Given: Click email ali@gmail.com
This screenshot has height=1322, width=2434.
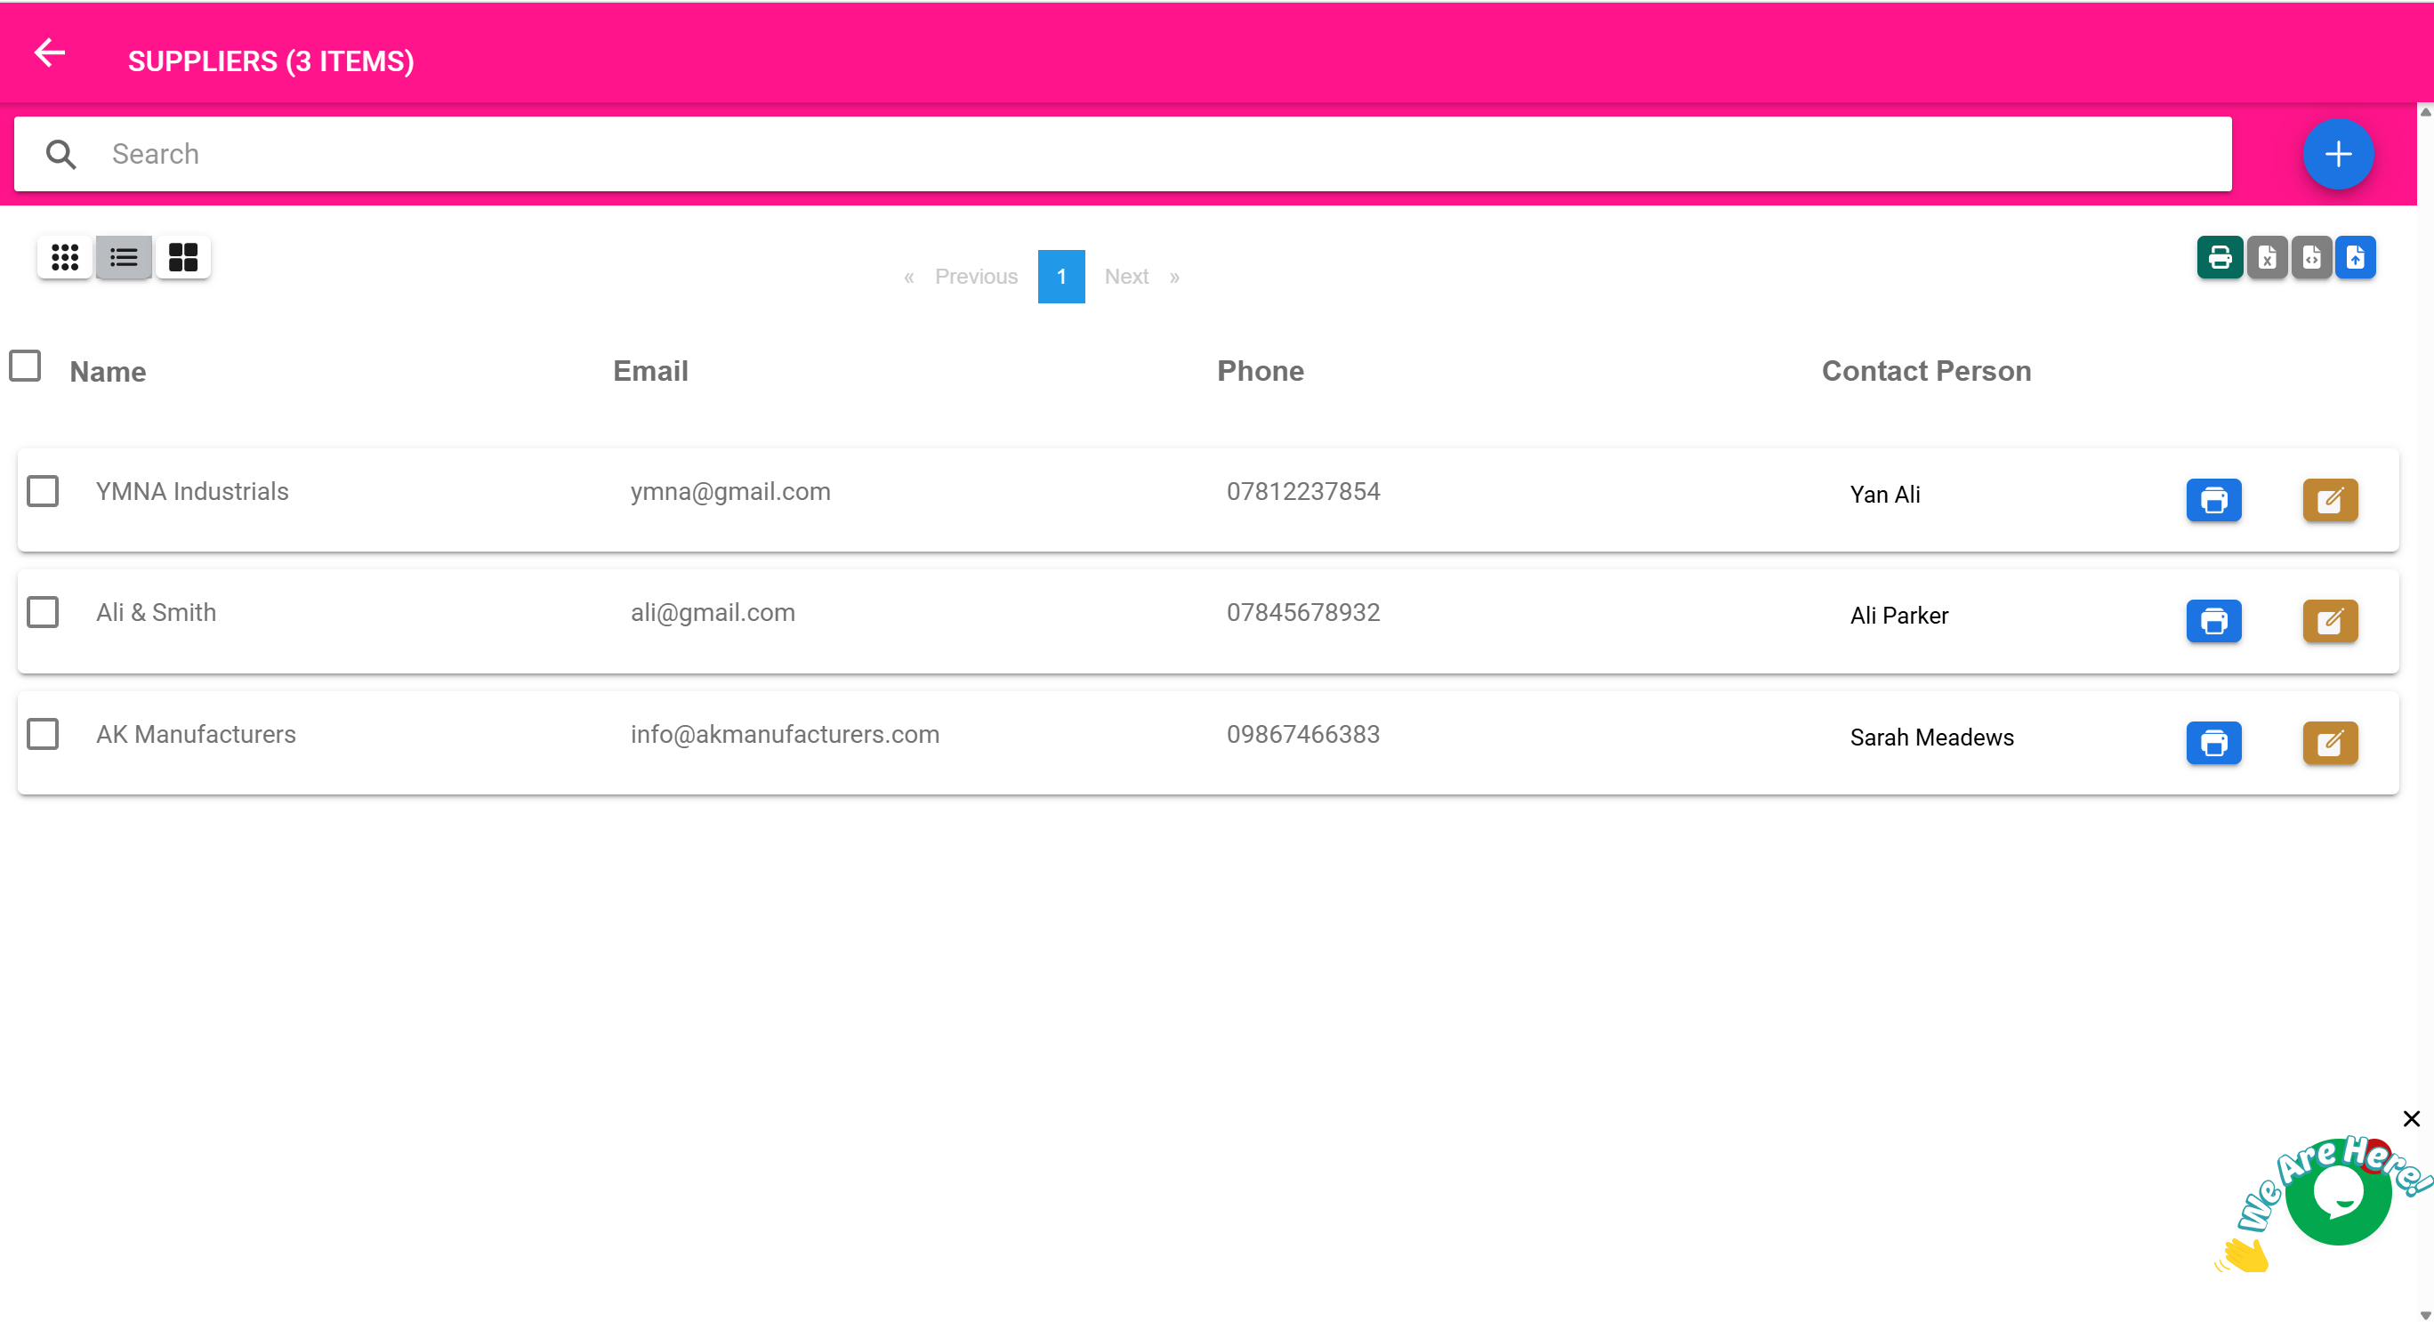Looking at the screenshot, I should (713, 612).
